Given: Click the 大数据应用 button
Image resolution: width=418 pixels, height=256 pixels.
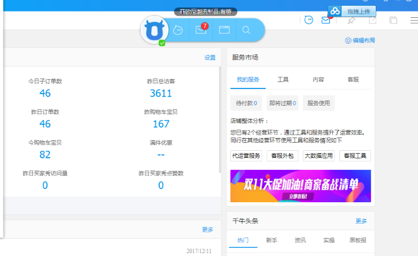Looking at the screenshot, I should tap(318, 155).
